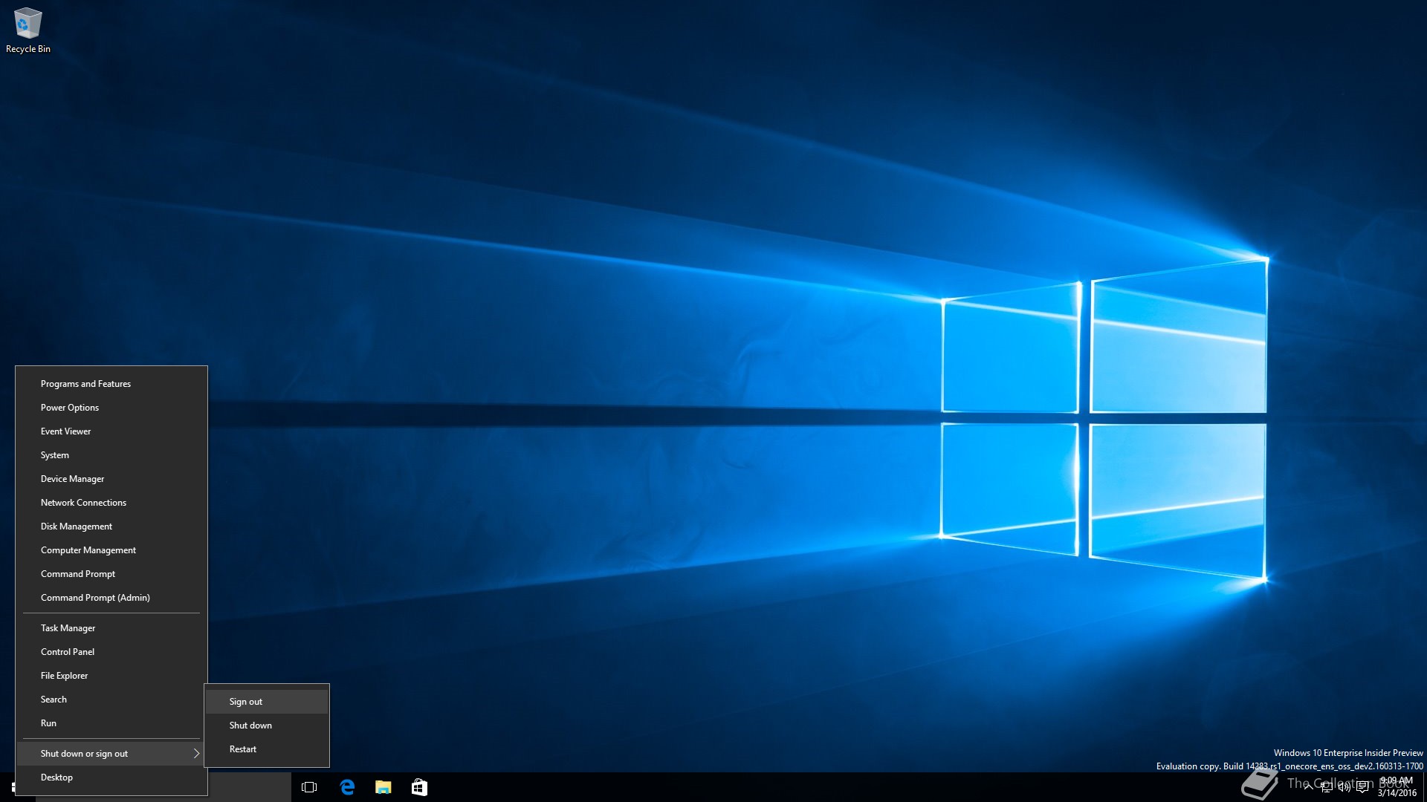Open Network Connections
This screenshot has height=802, width=1427.
[x=111, y=503]
